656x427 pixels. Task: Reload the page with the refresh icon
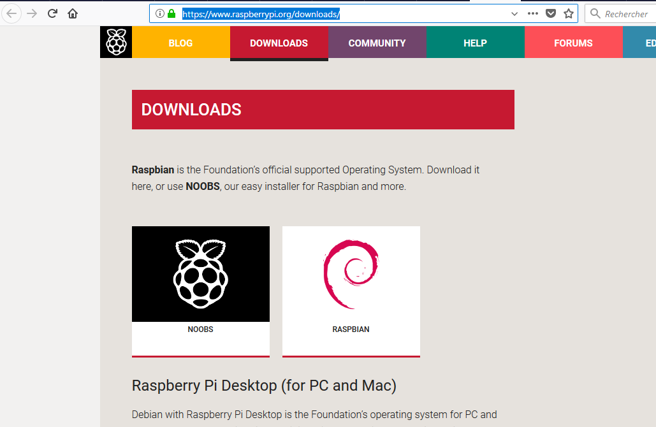tap(52, 13)
